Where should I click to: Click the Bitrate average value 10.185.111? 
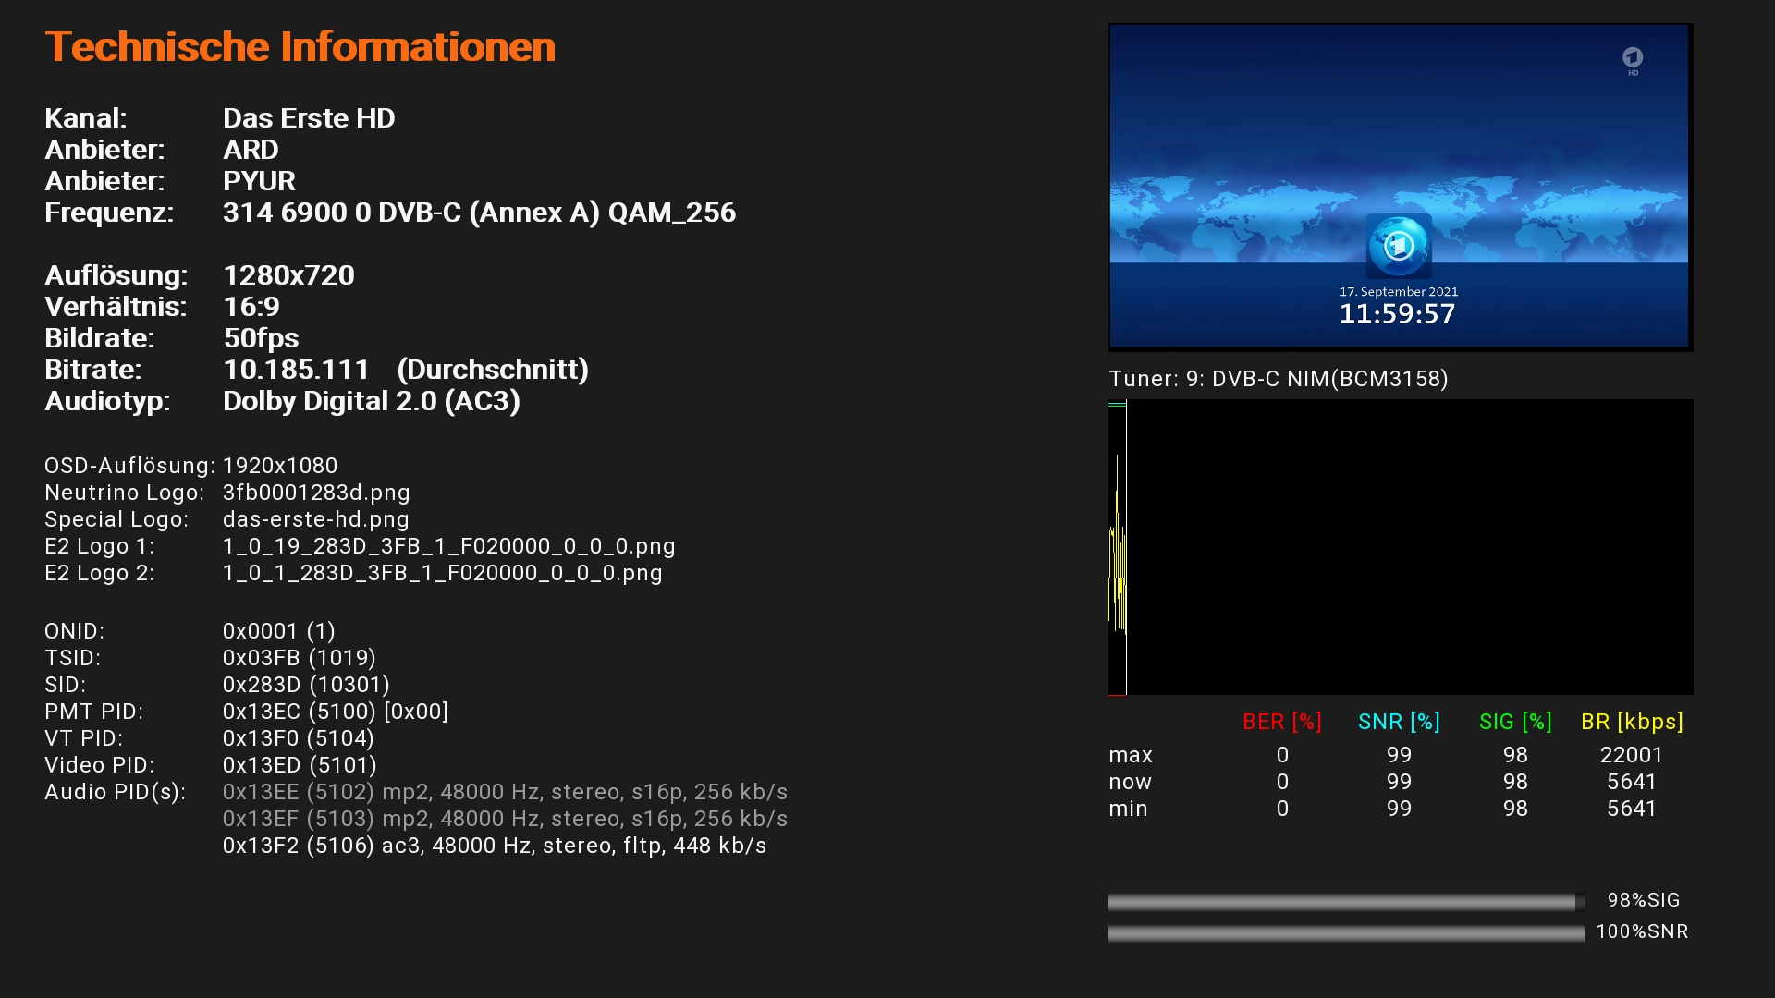[296, 370]
